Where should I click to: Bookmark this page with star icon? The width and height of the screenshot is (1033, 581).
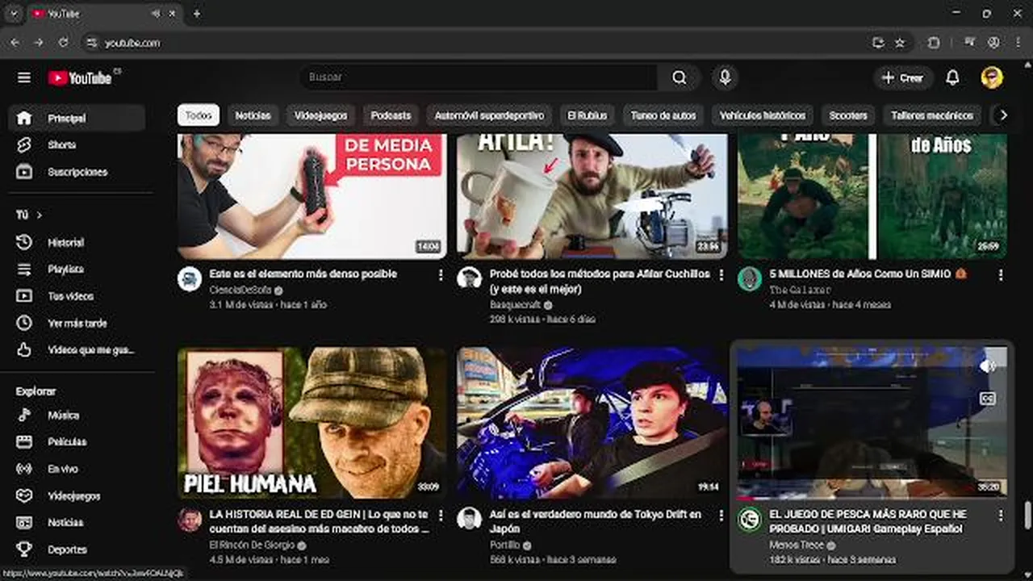[900, 43]
